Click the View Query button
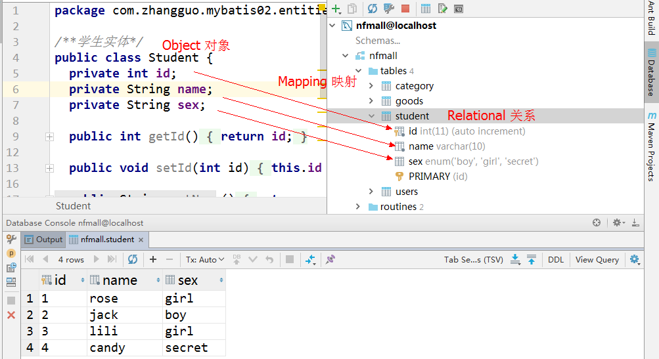 pos(597,259)
